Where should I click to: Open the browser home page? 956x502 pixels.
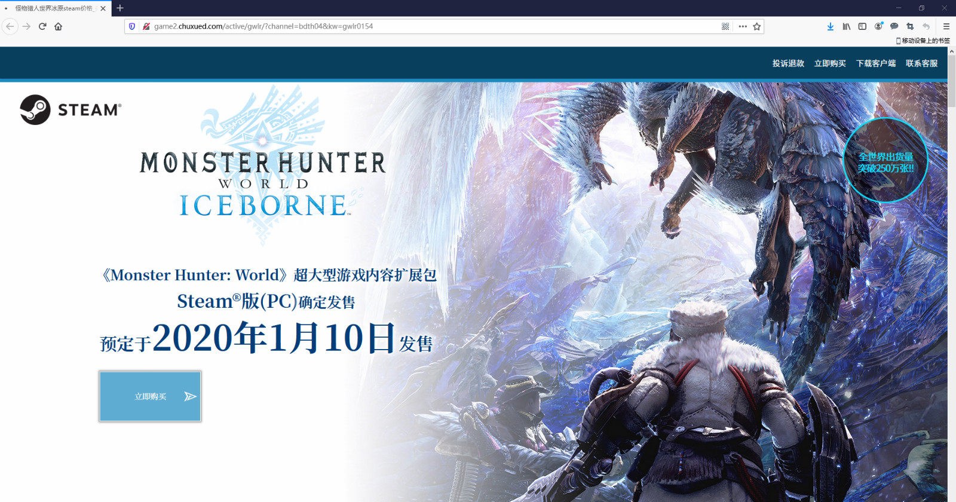(x=59, y=26)
